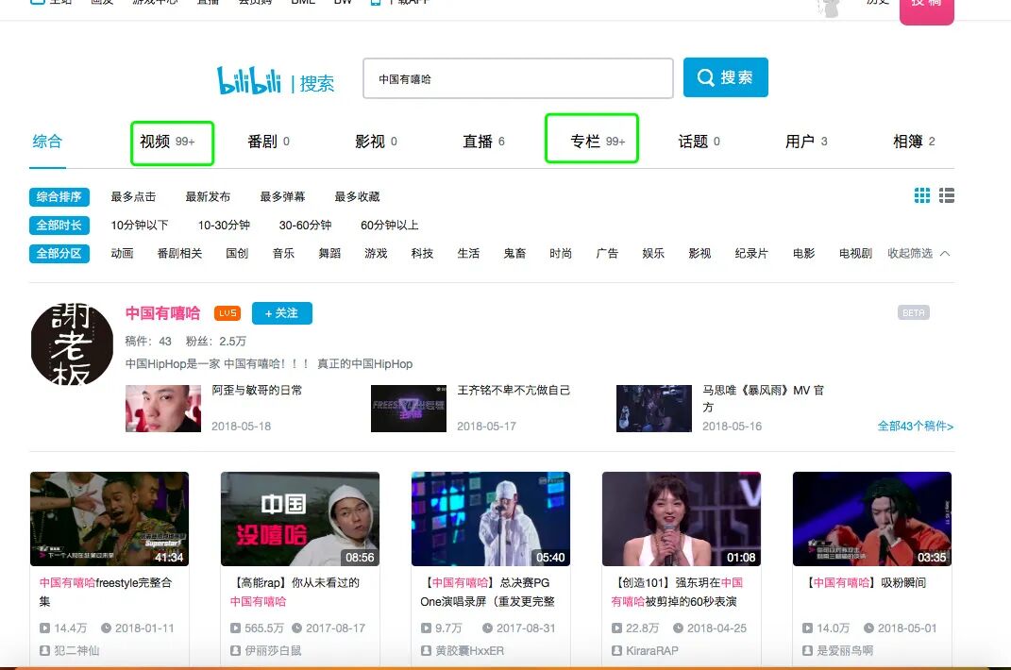Switch to list view layout icon

(x=947, y=195)
